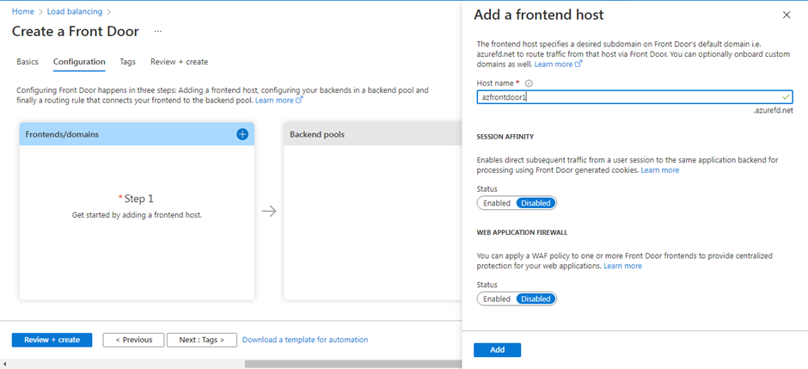Screen dimensions: 808x369
Task: Click the plus icon in Frontends/domains
Action: point(242,134)
